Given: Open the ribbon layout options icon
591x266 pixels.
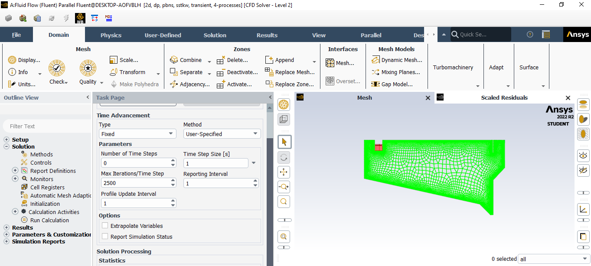Looking at the screenshot, I should coord(546,35).
